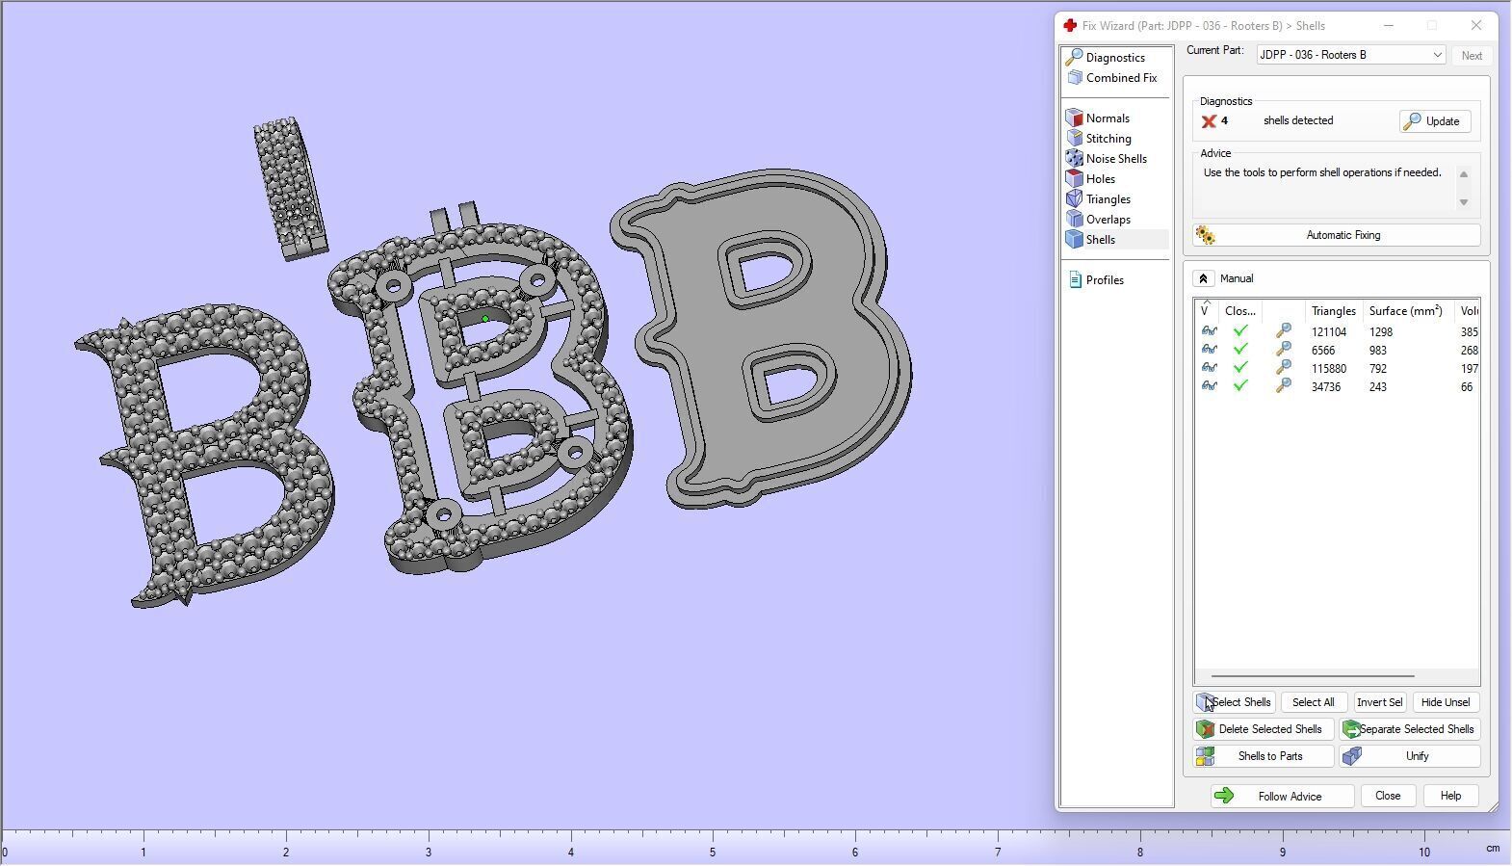Click the Follow Advice button
Image resolution: width=1512 pixels, height=866 pixels.
pyautogui.click(x=1283, y=797)
